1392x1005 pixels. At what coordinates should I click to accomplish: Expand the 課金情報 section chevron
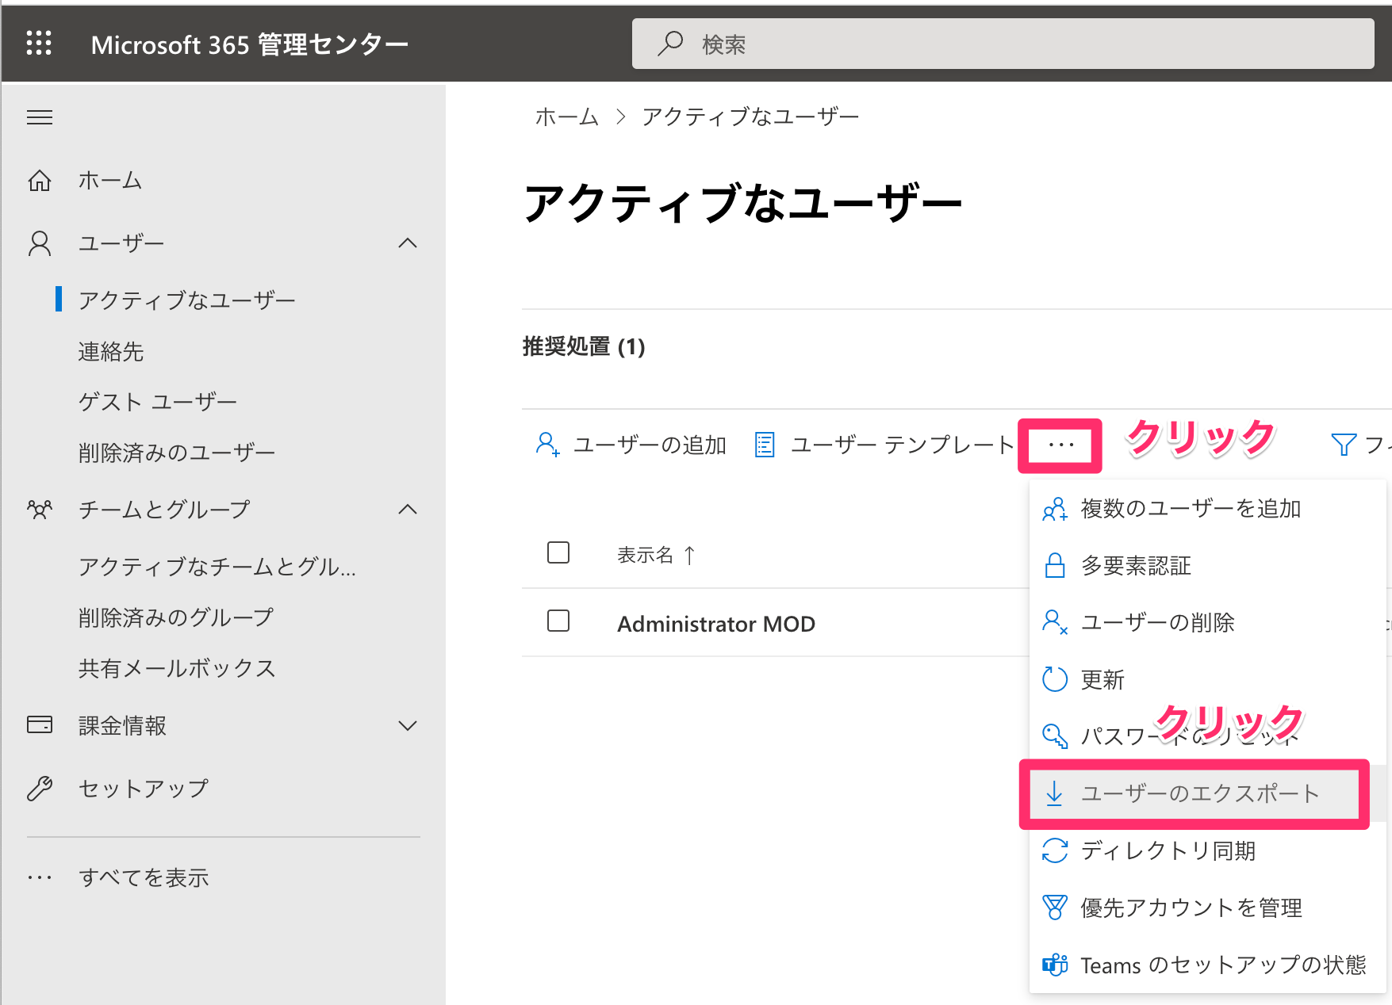(x=408, y=725)
